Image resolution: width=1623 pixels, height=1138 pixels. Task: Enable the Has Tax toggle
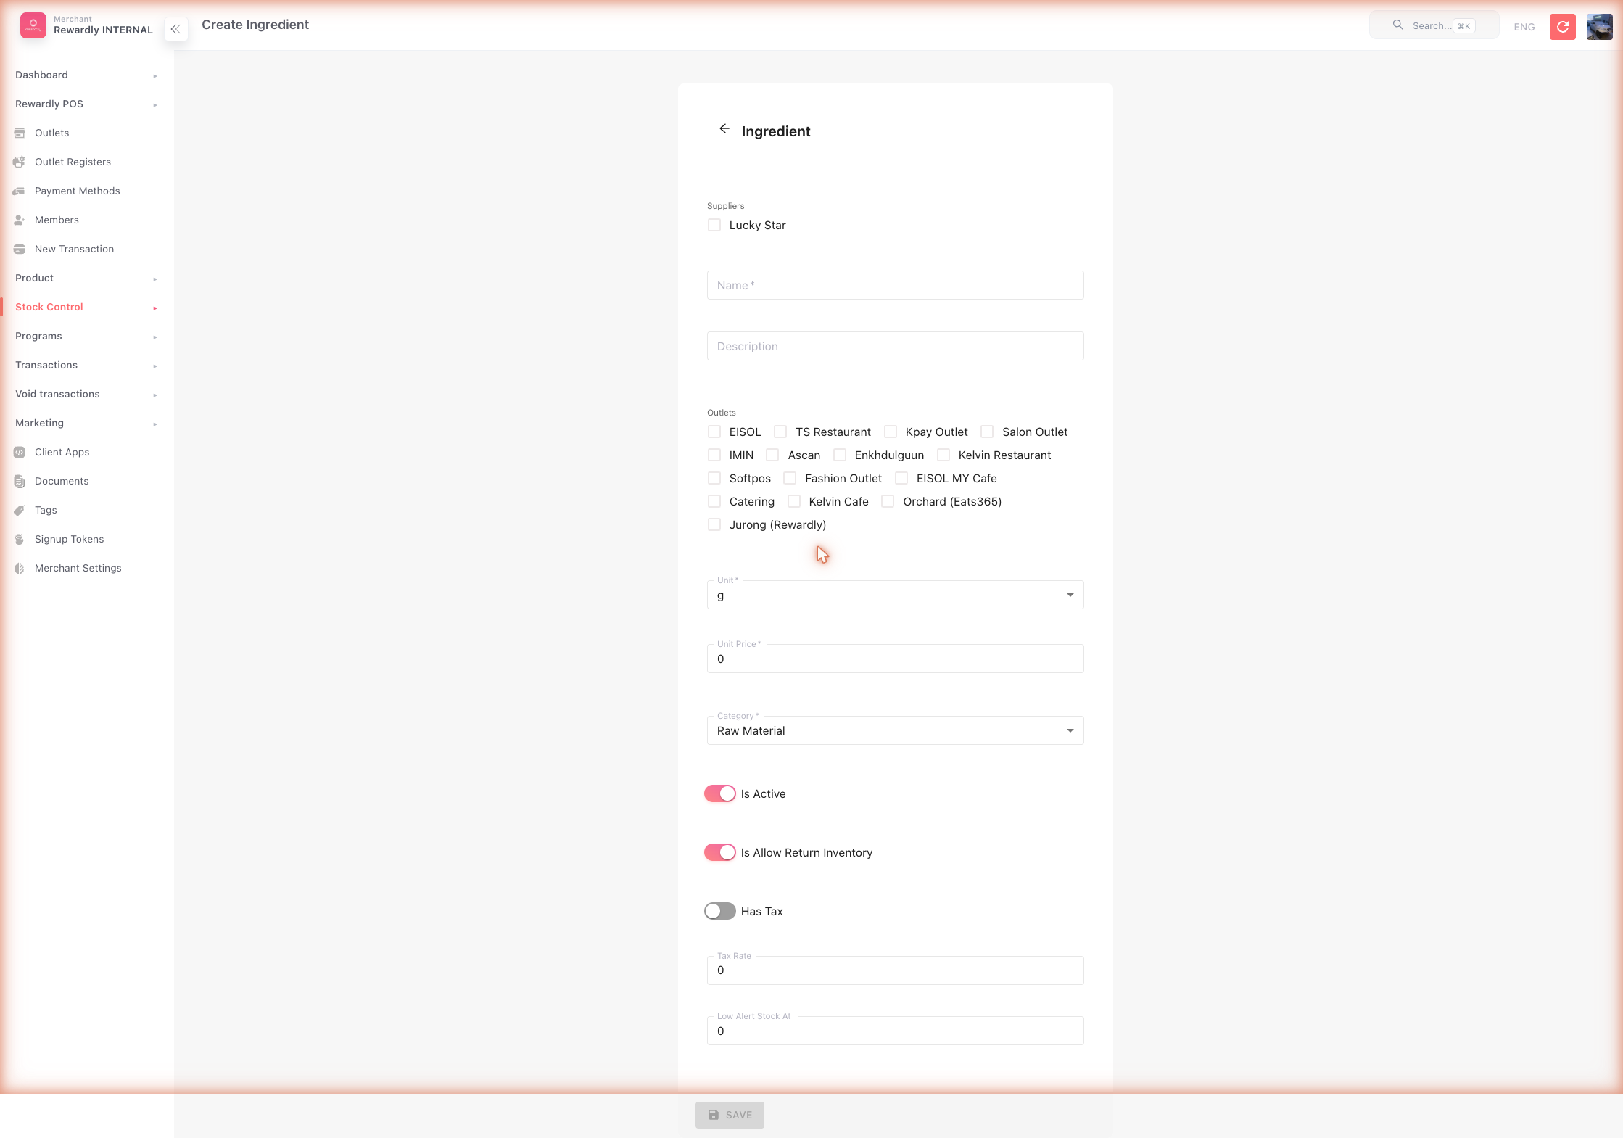(x=719, y=911)
